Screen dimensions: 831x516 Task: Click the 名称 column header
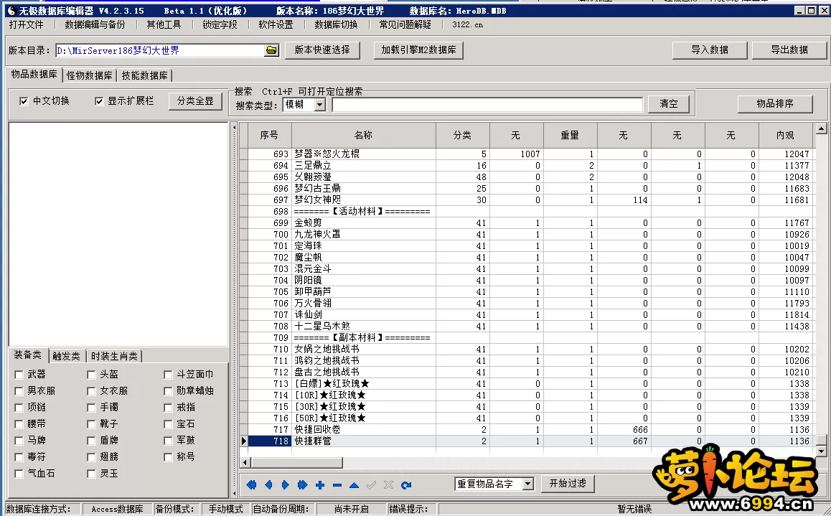coord(364,135)
